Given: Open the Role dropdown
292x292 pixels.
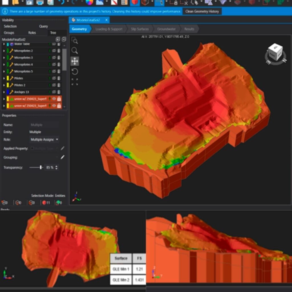Looking at the screenshot, I should click(x=45, y=139).
